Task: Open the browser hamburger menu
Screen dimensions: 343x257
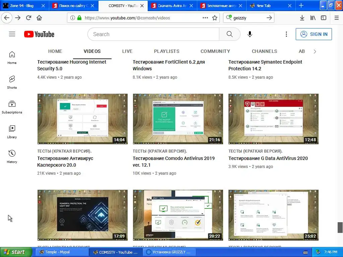Action: (x=337, y=18)
